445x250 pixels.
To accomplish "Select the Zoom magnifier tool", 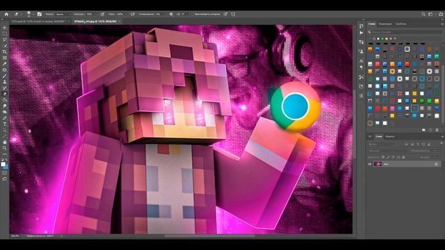I will [5, 148].
